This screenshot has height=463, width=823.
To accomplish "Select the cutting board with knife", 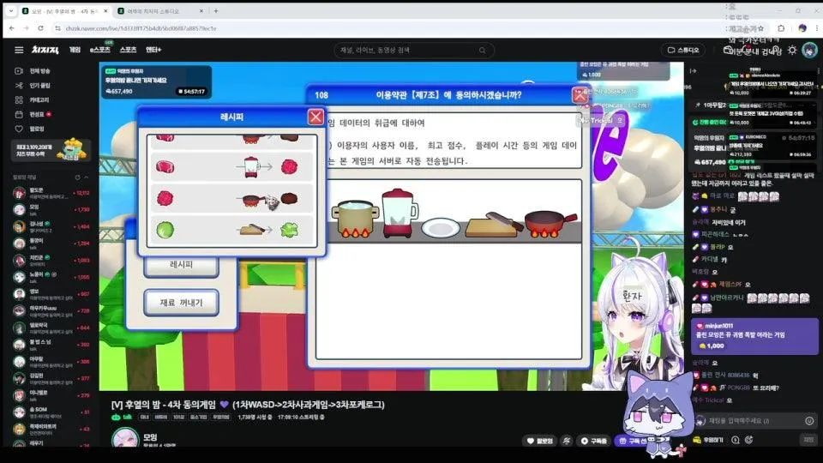I will point(494,225).
